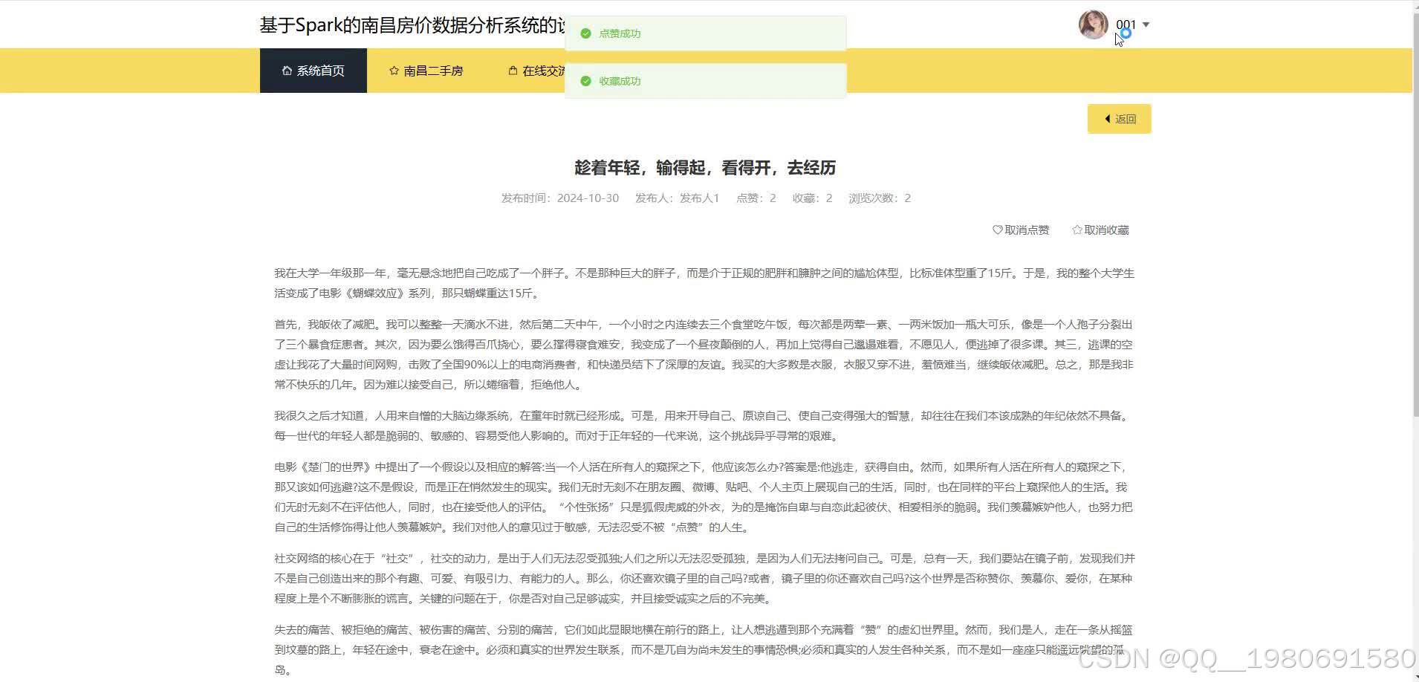This screenshot has height=682, width=1419.
Task: Expand the user dropdown arrow next to 001
Action: pos(1146,25)
